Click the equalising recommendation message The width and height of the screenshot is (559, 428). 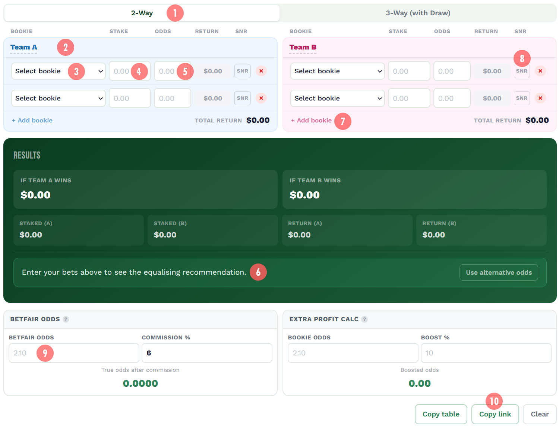(134, 272)
